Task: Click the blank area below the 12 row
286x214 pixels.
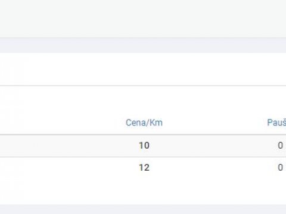Action: (143, 191)
